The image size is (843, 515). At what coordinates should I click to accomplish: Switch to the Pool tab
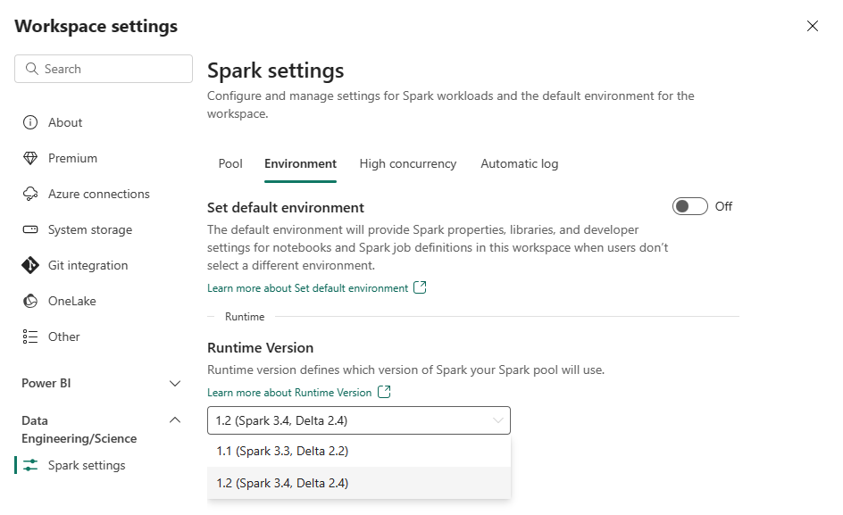click(x=230, y=163)
